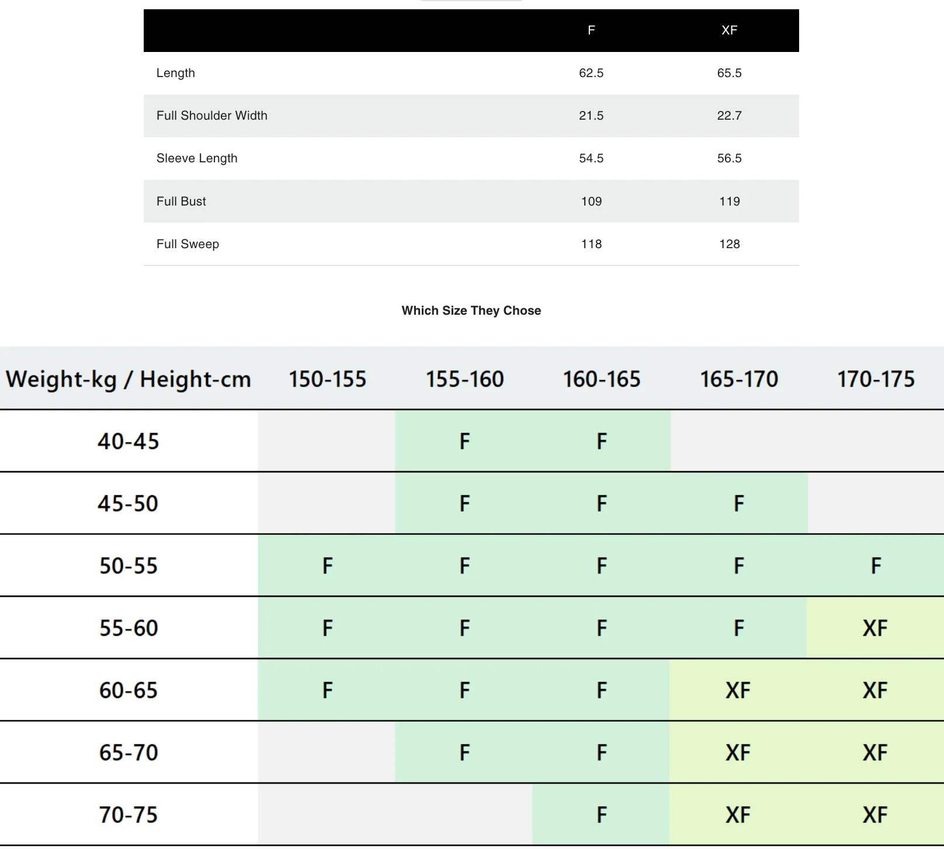The image size is (944, 849).
Task: Select the 21.5 shoulder width value
Action: click(591, 116)
